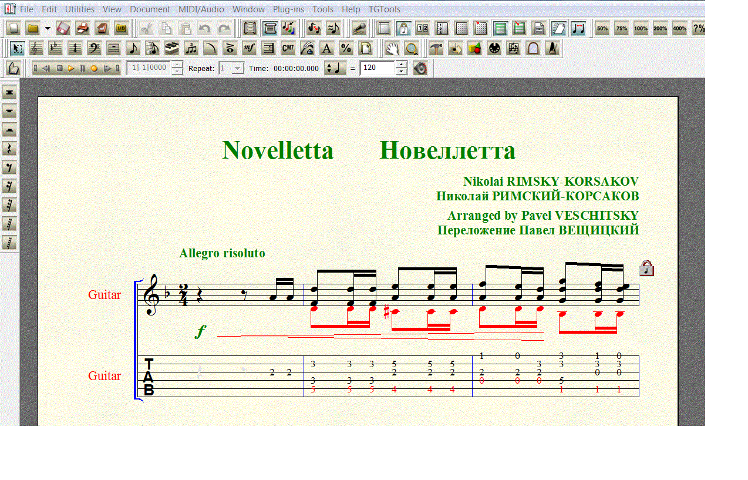The image size is (748, 480).
Task: Choose the Expression mf tool
Action: tap(250, 48)
